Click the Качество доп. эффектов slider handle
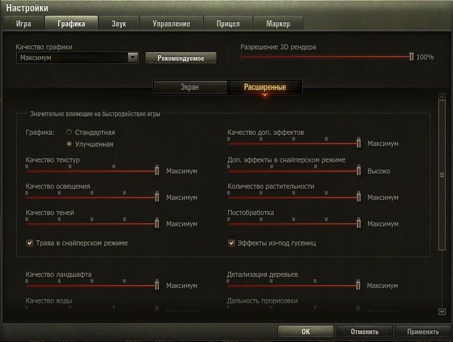This screenshot has width=453, height=342. [359, 143]
